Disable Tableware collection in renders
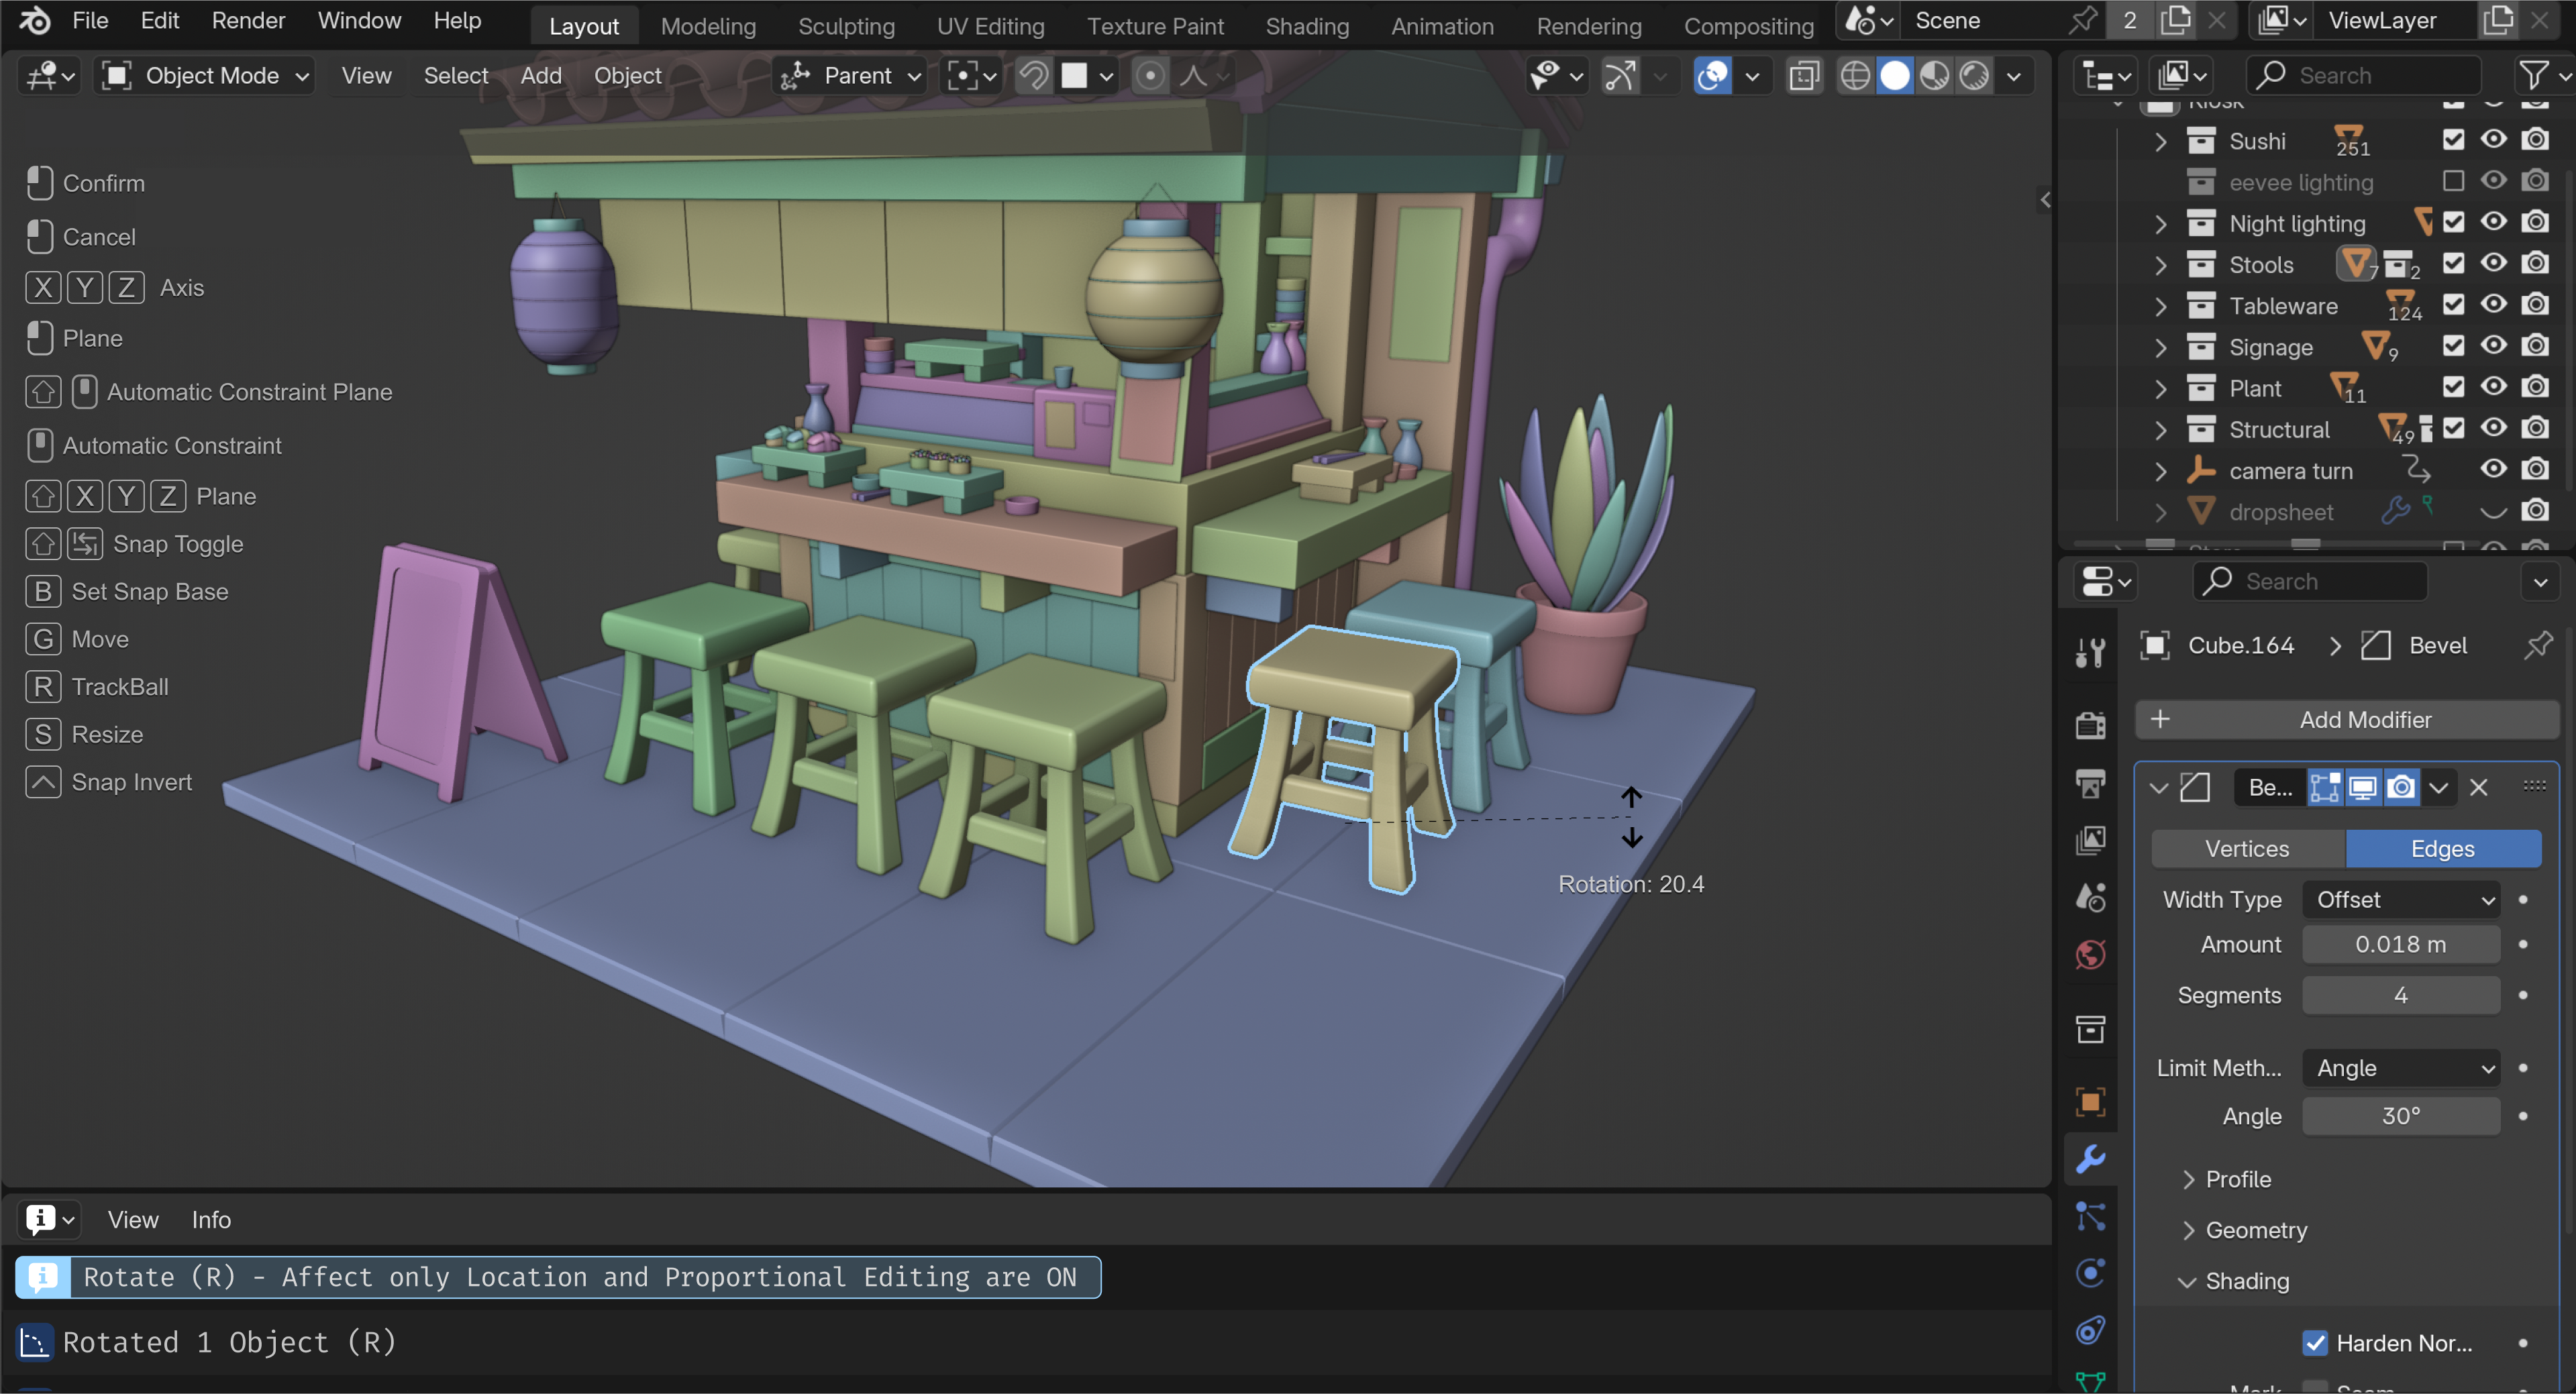2576x1394 pixels. tap(2535, 304)
